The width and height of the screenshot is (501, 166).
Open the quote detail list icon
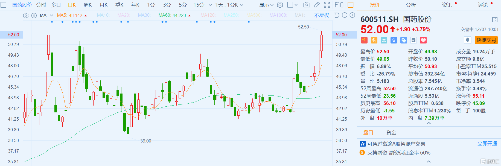coord(495,20)
